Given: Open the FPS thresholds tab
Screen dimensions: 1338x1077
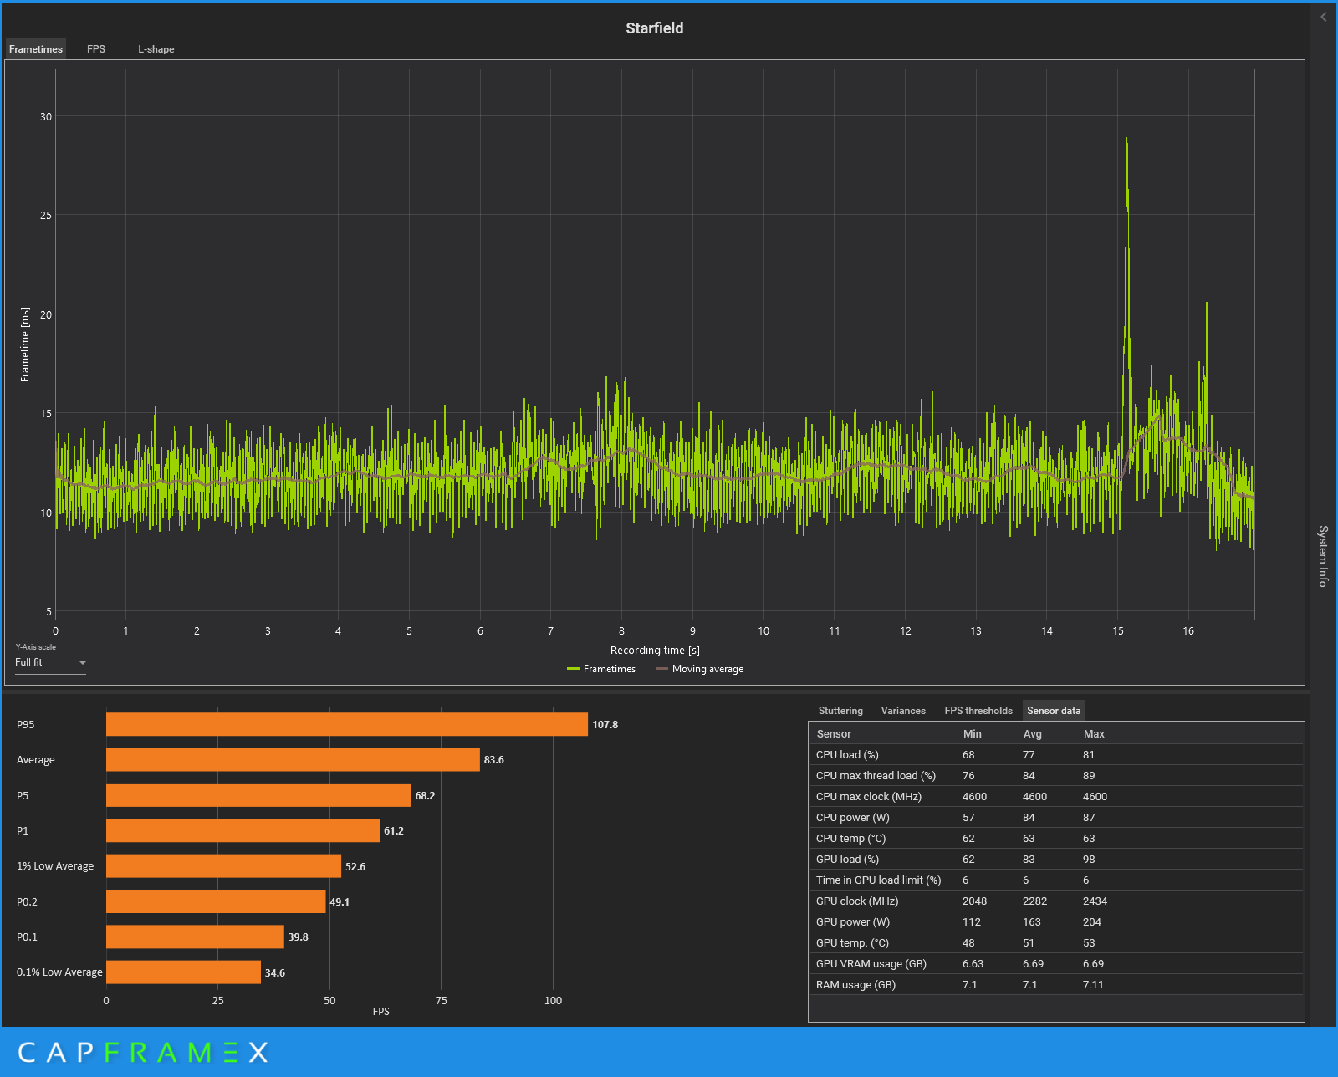Looking at the screenshot, I should click(978, 711).
